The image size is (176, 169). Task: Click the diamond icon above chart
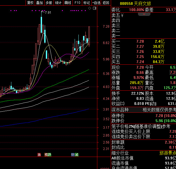(89, 8)
